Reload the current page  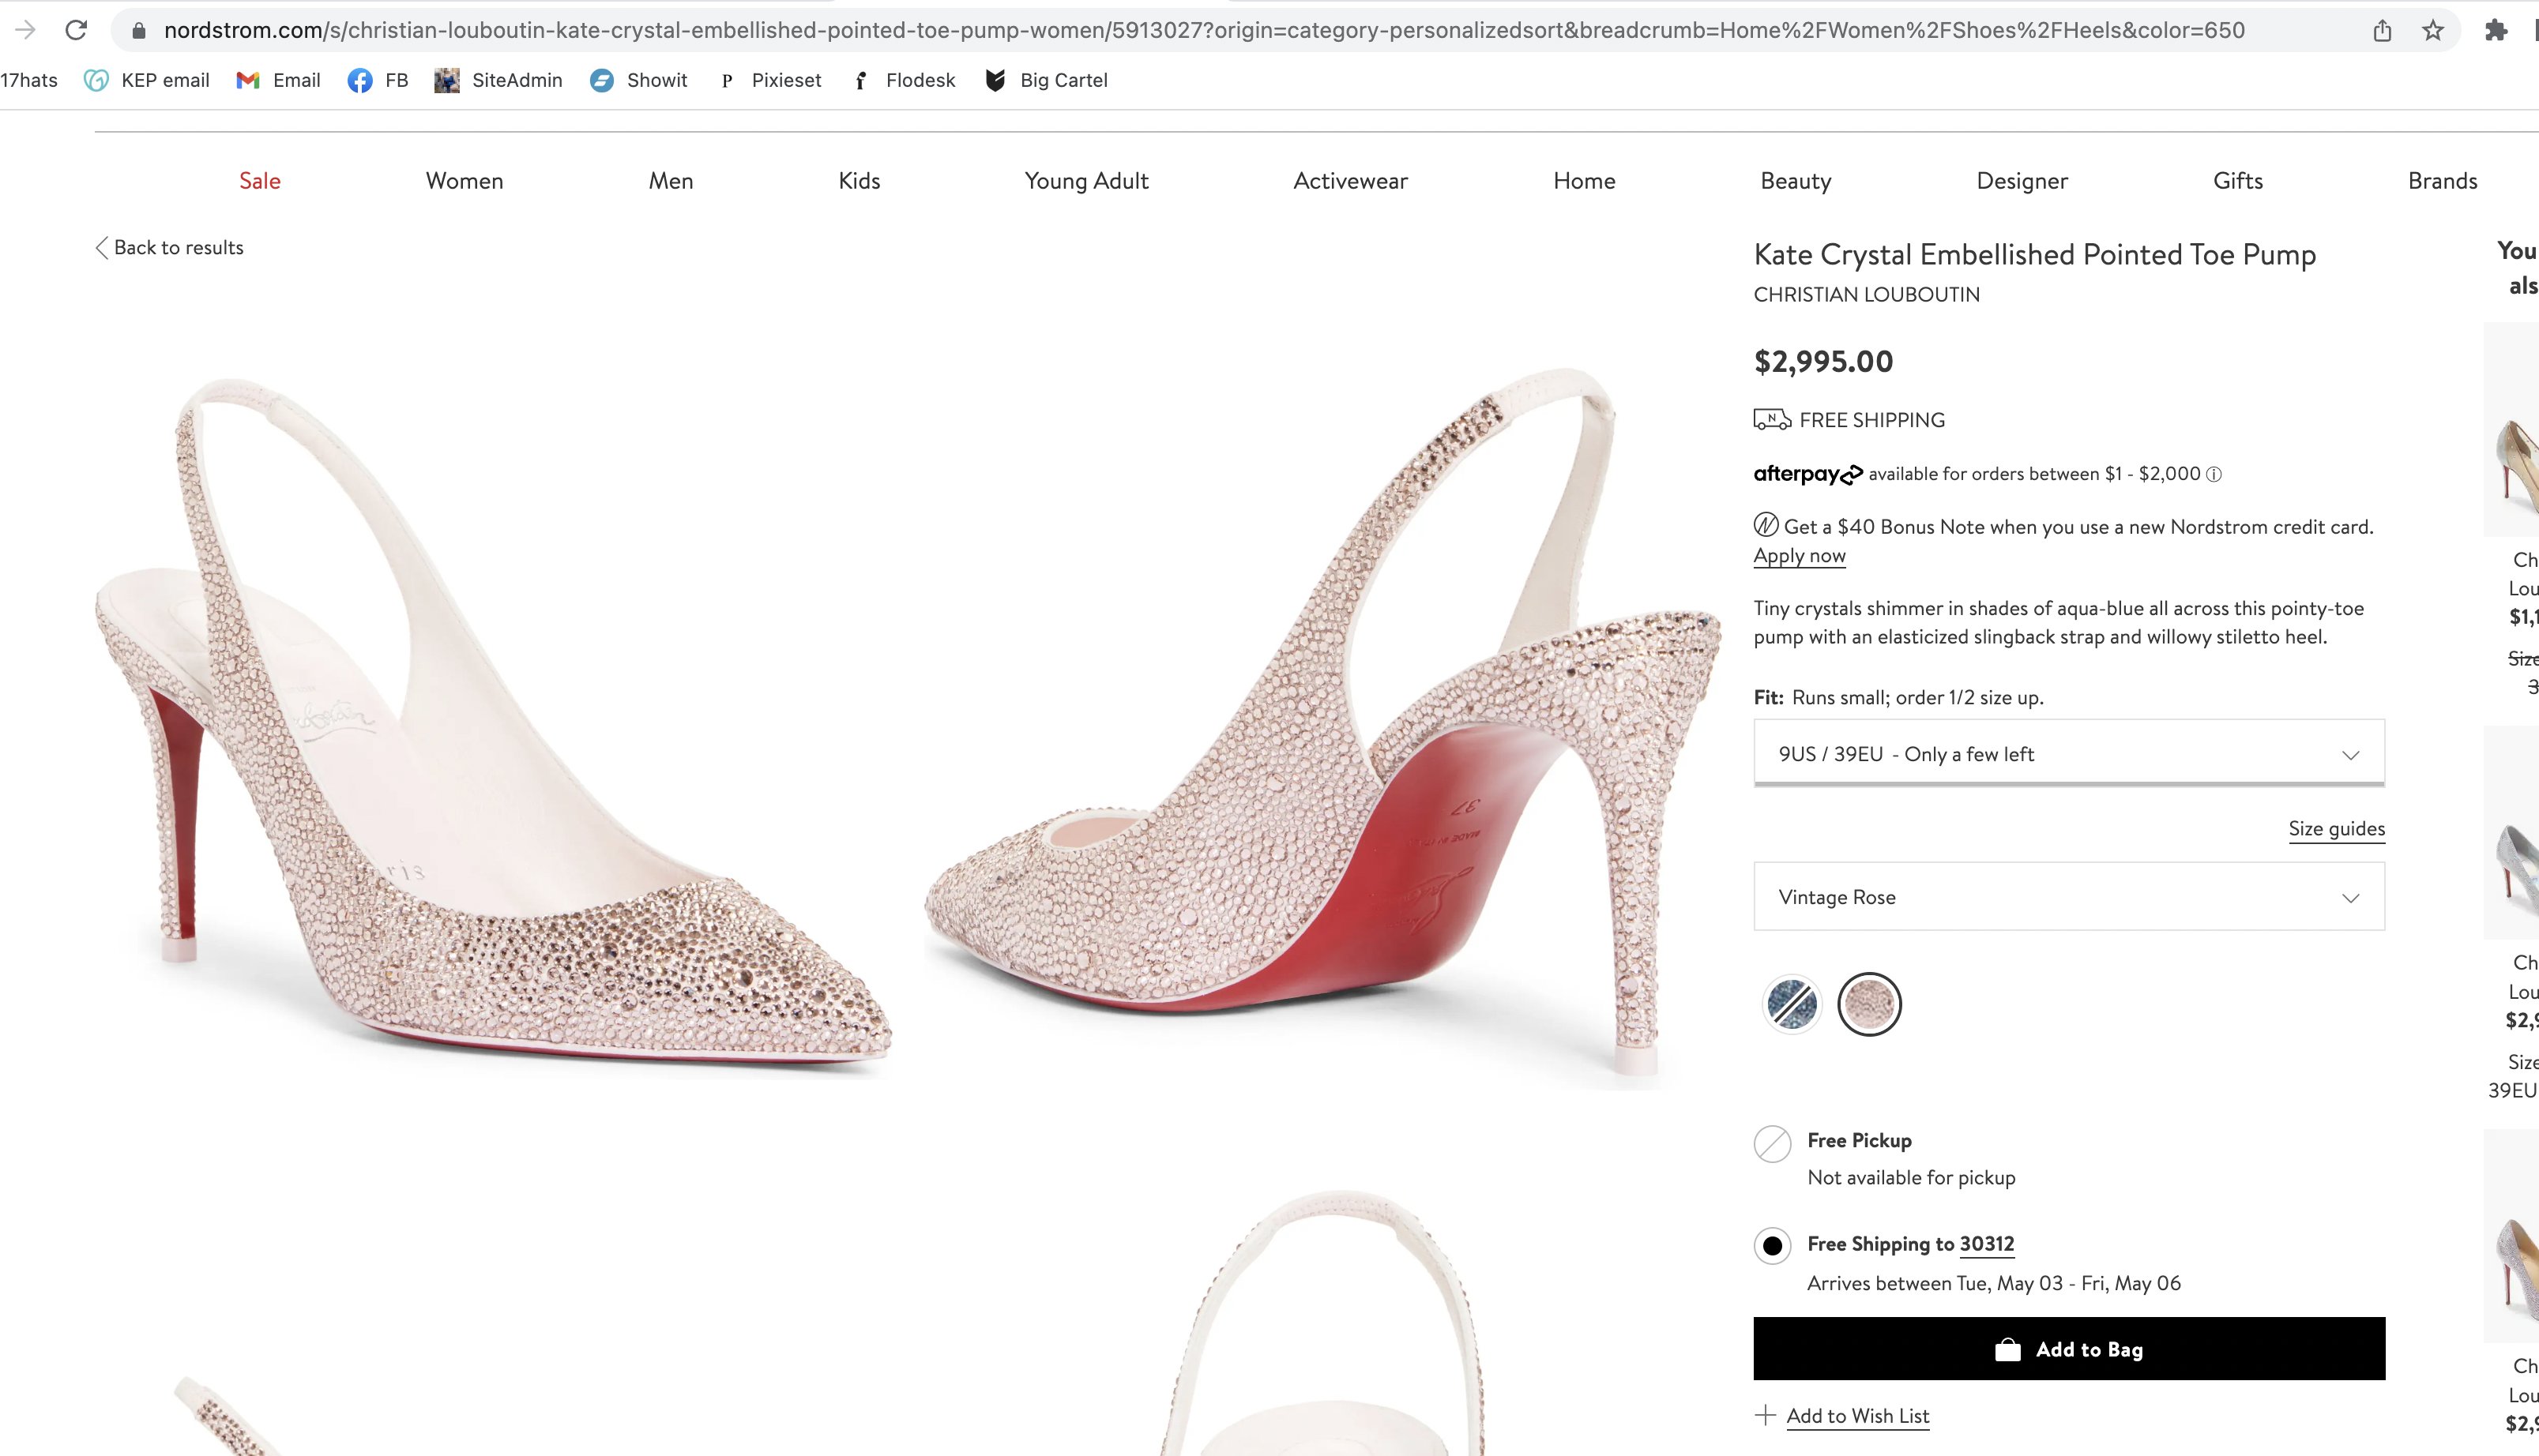tap(77, 30)
